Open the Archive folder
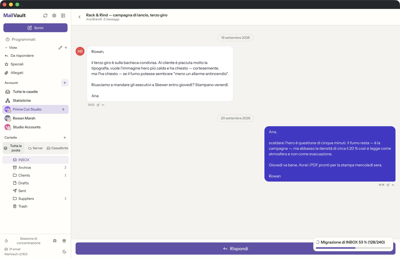Screen dimensions: 400x258 [35, 167]
